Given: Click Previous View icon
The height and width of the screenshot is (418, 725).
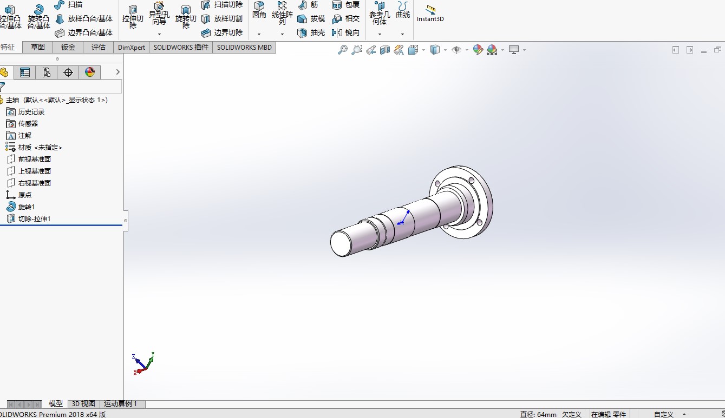Looking at the screenshot, I should (371, 50).
